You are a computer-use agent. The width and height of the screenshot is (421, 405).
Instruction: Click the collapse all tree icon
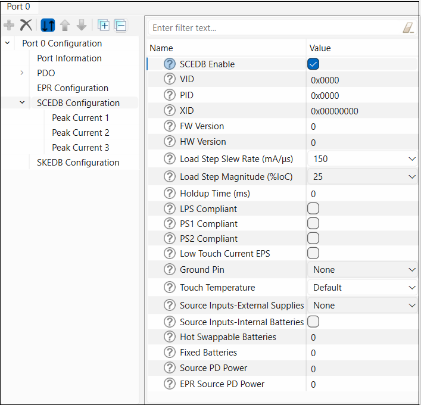120,26
